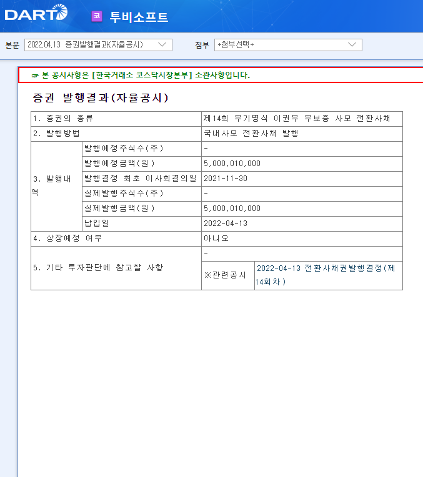Click the date 2021-11-30
The image size is (423, 477).
226,179
